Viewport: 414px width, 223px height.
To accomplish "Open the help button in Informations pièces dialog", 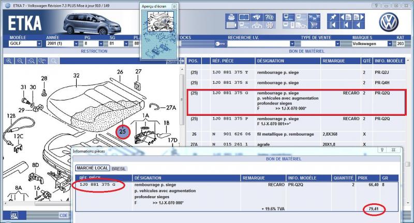I will click(x=382, y=150).
